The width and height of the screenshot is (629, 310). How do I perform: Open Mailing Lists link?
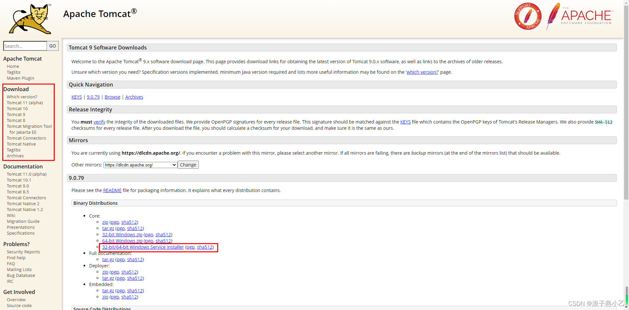tap(19, 269)
